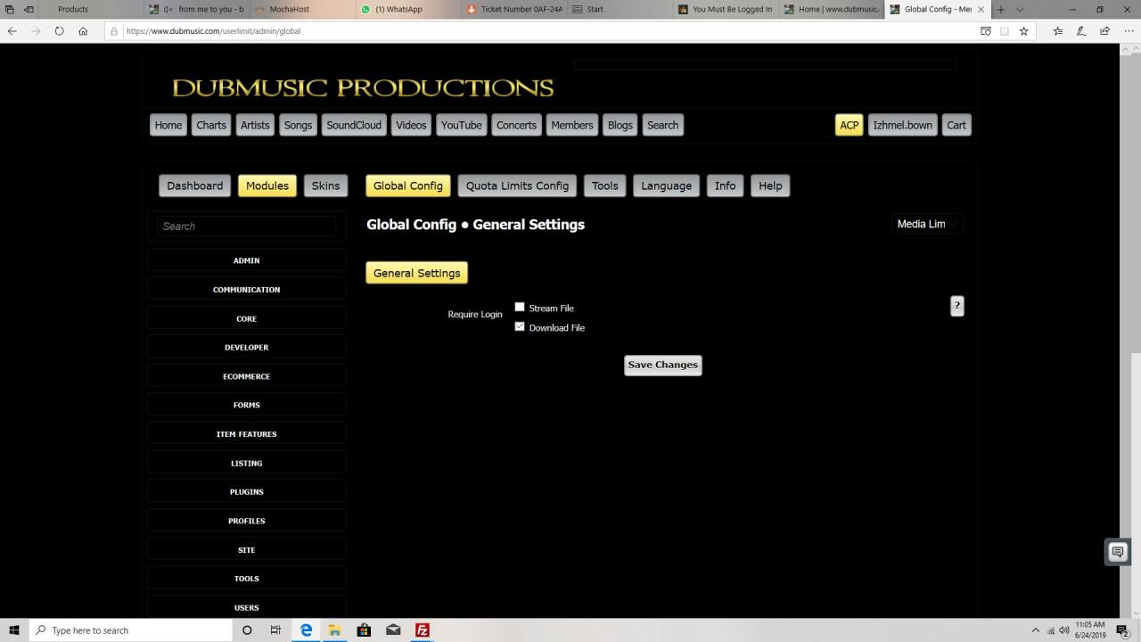Viewport: 1141px width, 642px height.
Task: Open Microsoft Store from the taskbar
Action: 364,630
